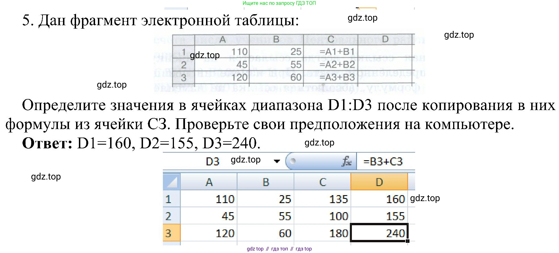Click the cell containing 100

point(323,216)
